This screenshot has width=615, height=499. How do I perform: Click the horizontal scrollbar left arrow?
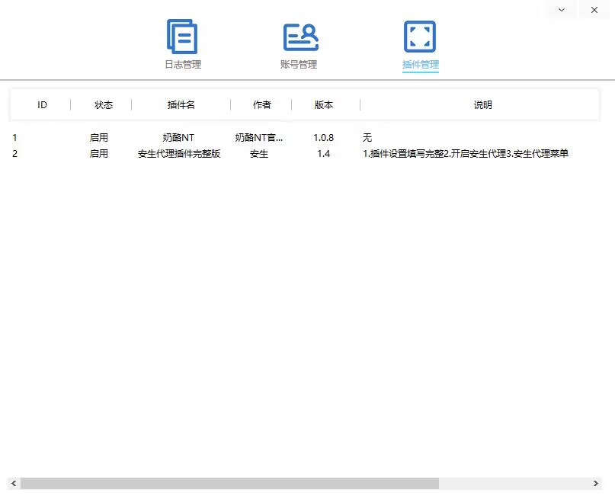tap(14, 484)
